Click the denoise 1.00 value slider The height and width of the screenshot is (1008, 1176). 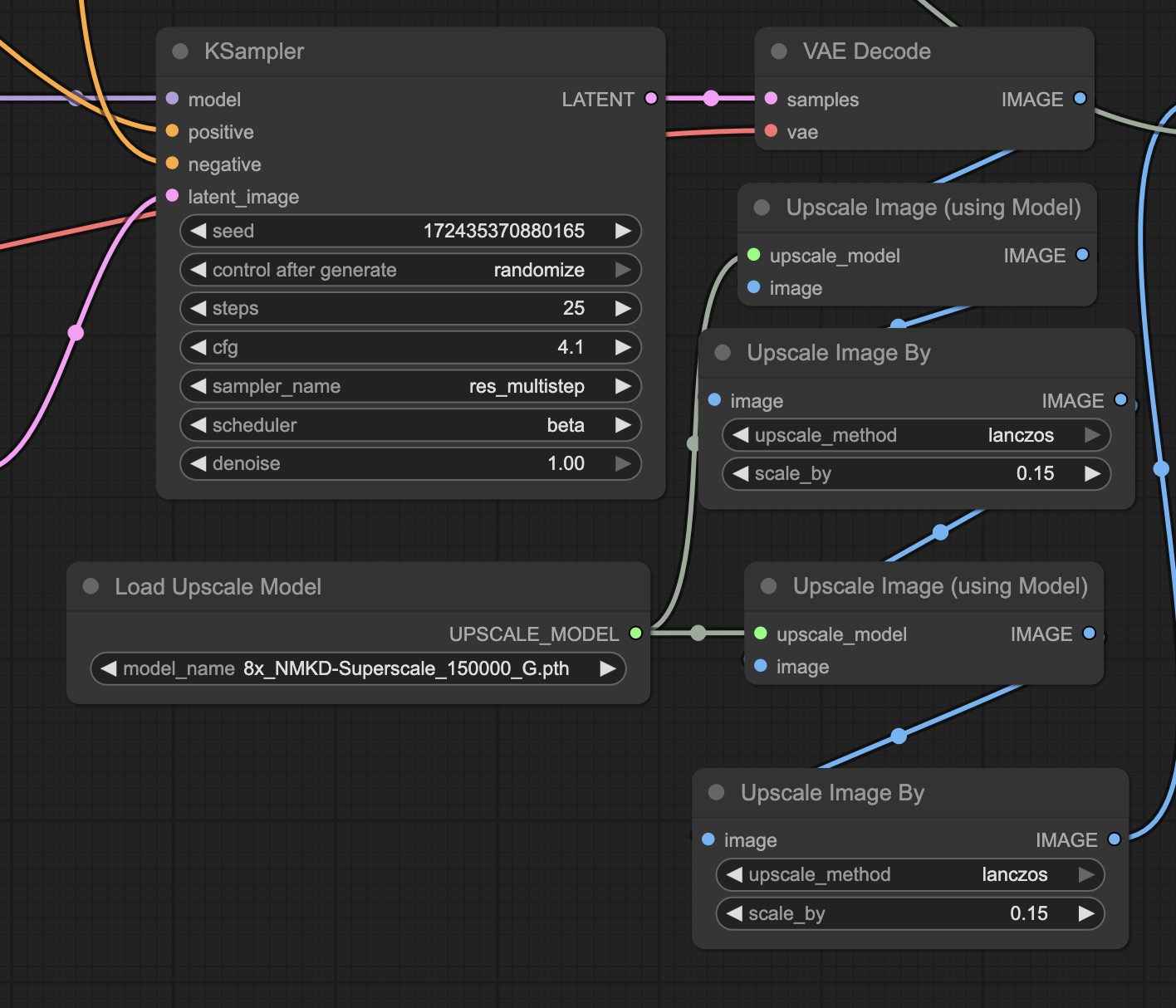click(410, 463)
